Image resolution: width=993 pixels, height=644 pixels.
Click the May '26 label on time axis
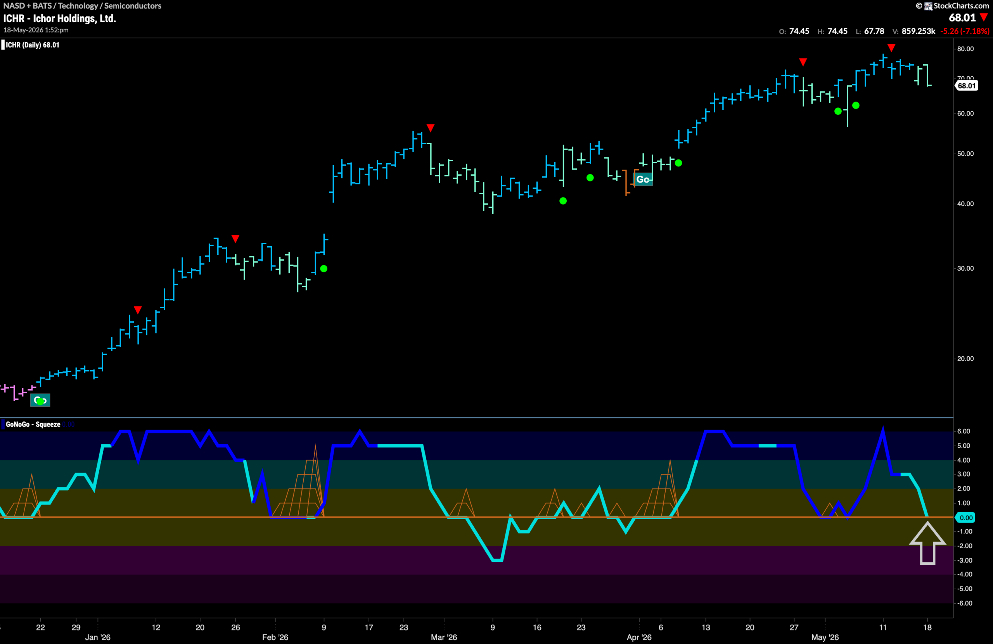(x=825, y=637)
